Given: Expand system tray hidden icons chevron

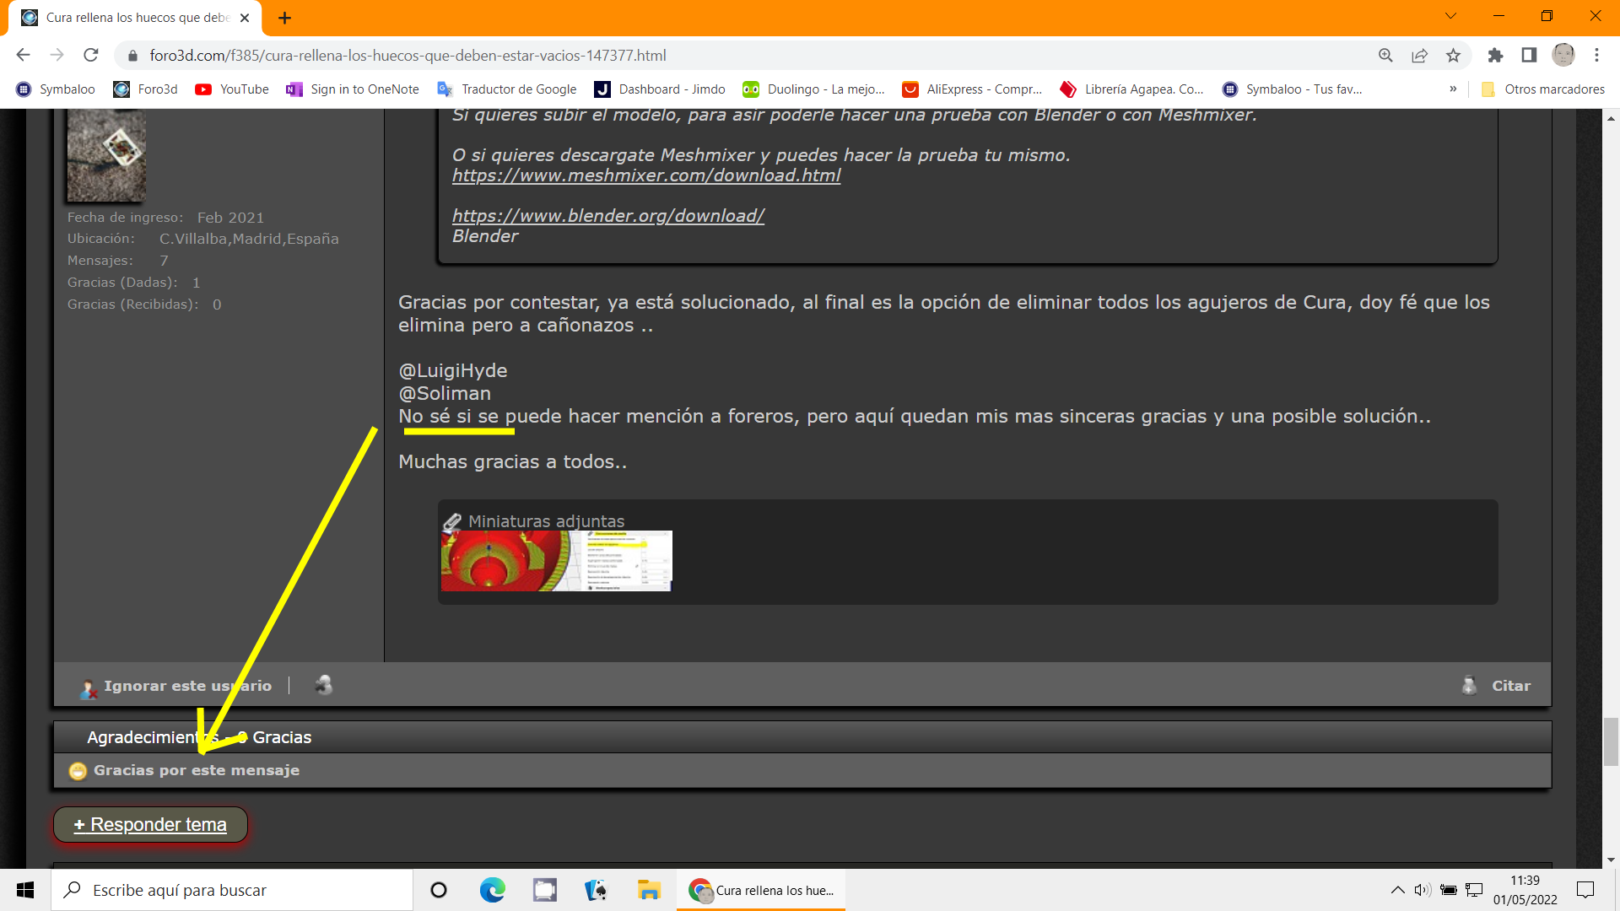Looking at the screenshot, I should click(1397, 890).
